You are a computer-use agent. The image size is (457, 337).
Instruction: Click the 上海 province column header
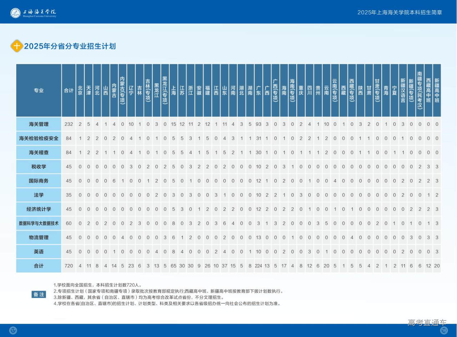(x=174, y=90)
